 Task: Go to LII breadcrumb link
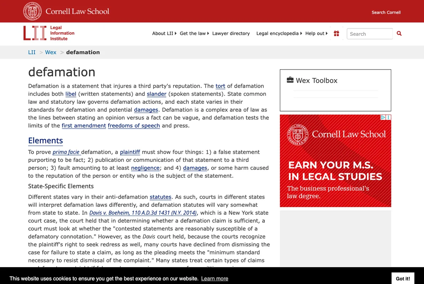tap(32, 52)
